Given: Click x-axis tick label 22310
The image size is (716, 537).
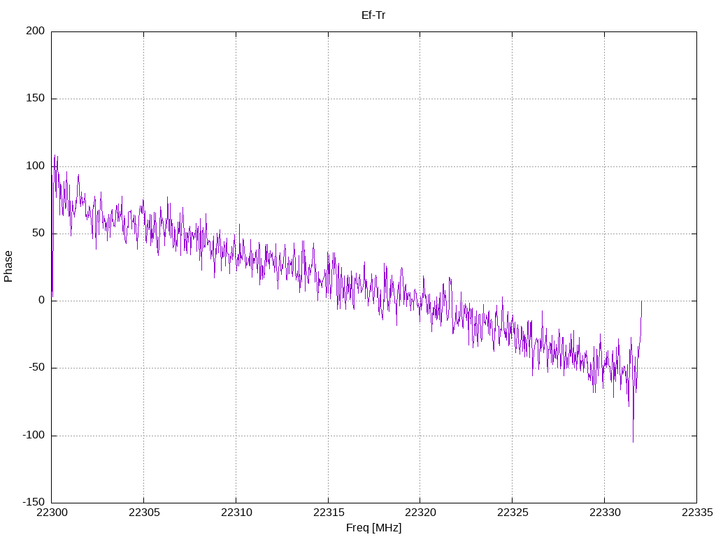Looking at the screenshot, I should click(236, 513).
